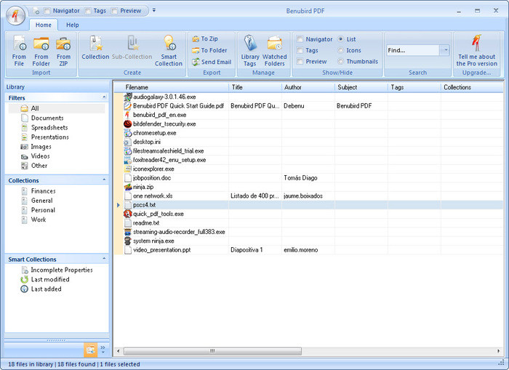509x370 pixels.
Task: Open Library Tags manager
Action: 250,51
